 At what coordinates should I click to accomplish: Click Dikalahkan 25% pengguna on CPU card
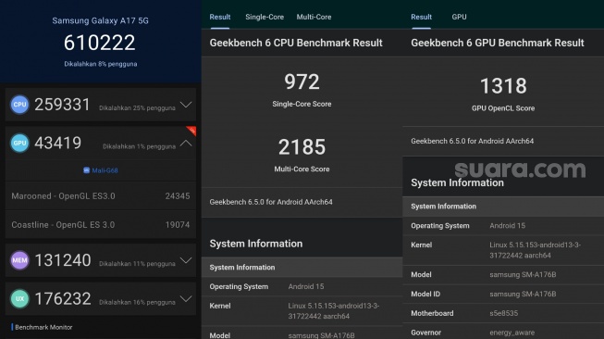click(x=137, y=108)
